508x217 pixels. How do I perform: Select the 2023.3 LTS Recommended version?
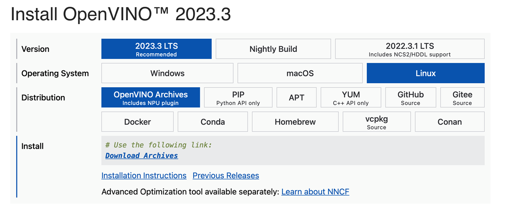(156, 49)
